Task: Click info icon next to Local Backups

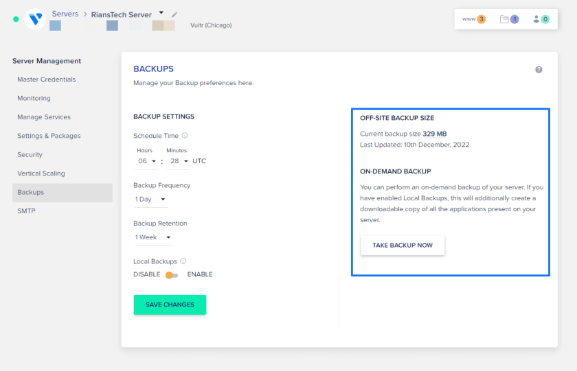Action: point(183,261)
